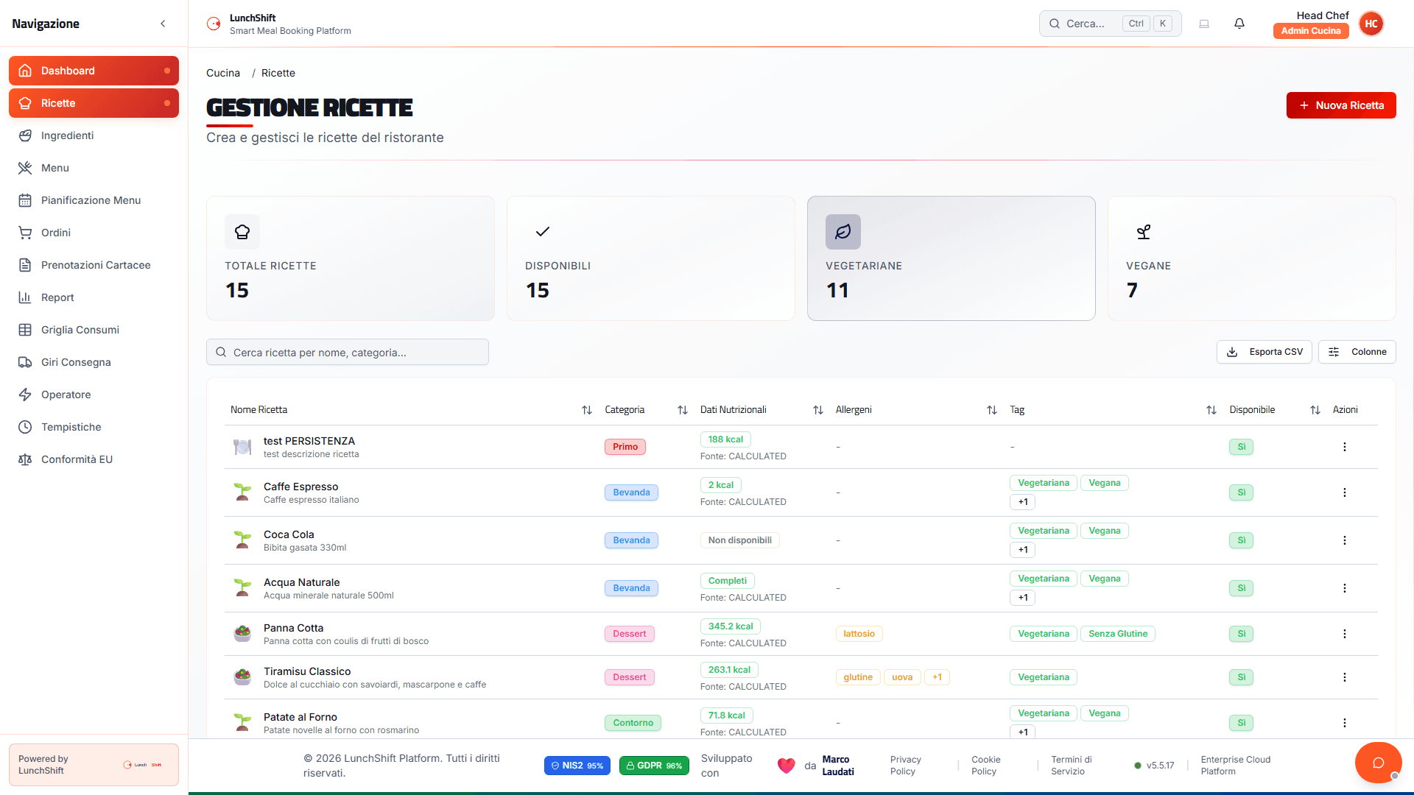Click the screen icon beside search bar
This screenshot has width=1414, height=795.
[x=1204, y=24]
